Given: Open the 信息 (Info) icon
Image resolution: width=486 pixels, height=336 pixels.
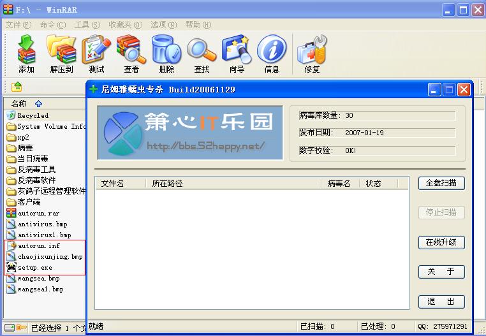Looking at the screenshot, I should tap(272, 54).
